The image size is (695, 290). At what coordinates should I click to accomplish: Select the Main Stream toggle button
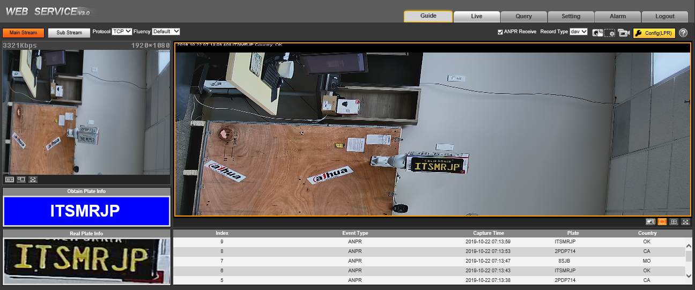pos(23,33)
